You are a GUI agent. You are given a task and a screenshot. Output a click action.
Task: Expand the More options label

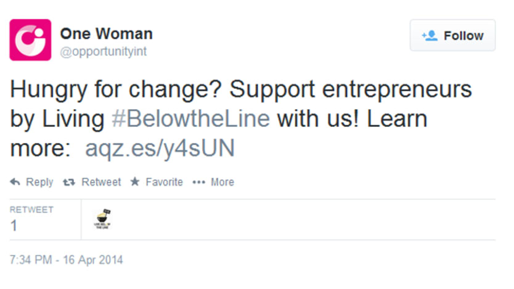pos(222,182)
